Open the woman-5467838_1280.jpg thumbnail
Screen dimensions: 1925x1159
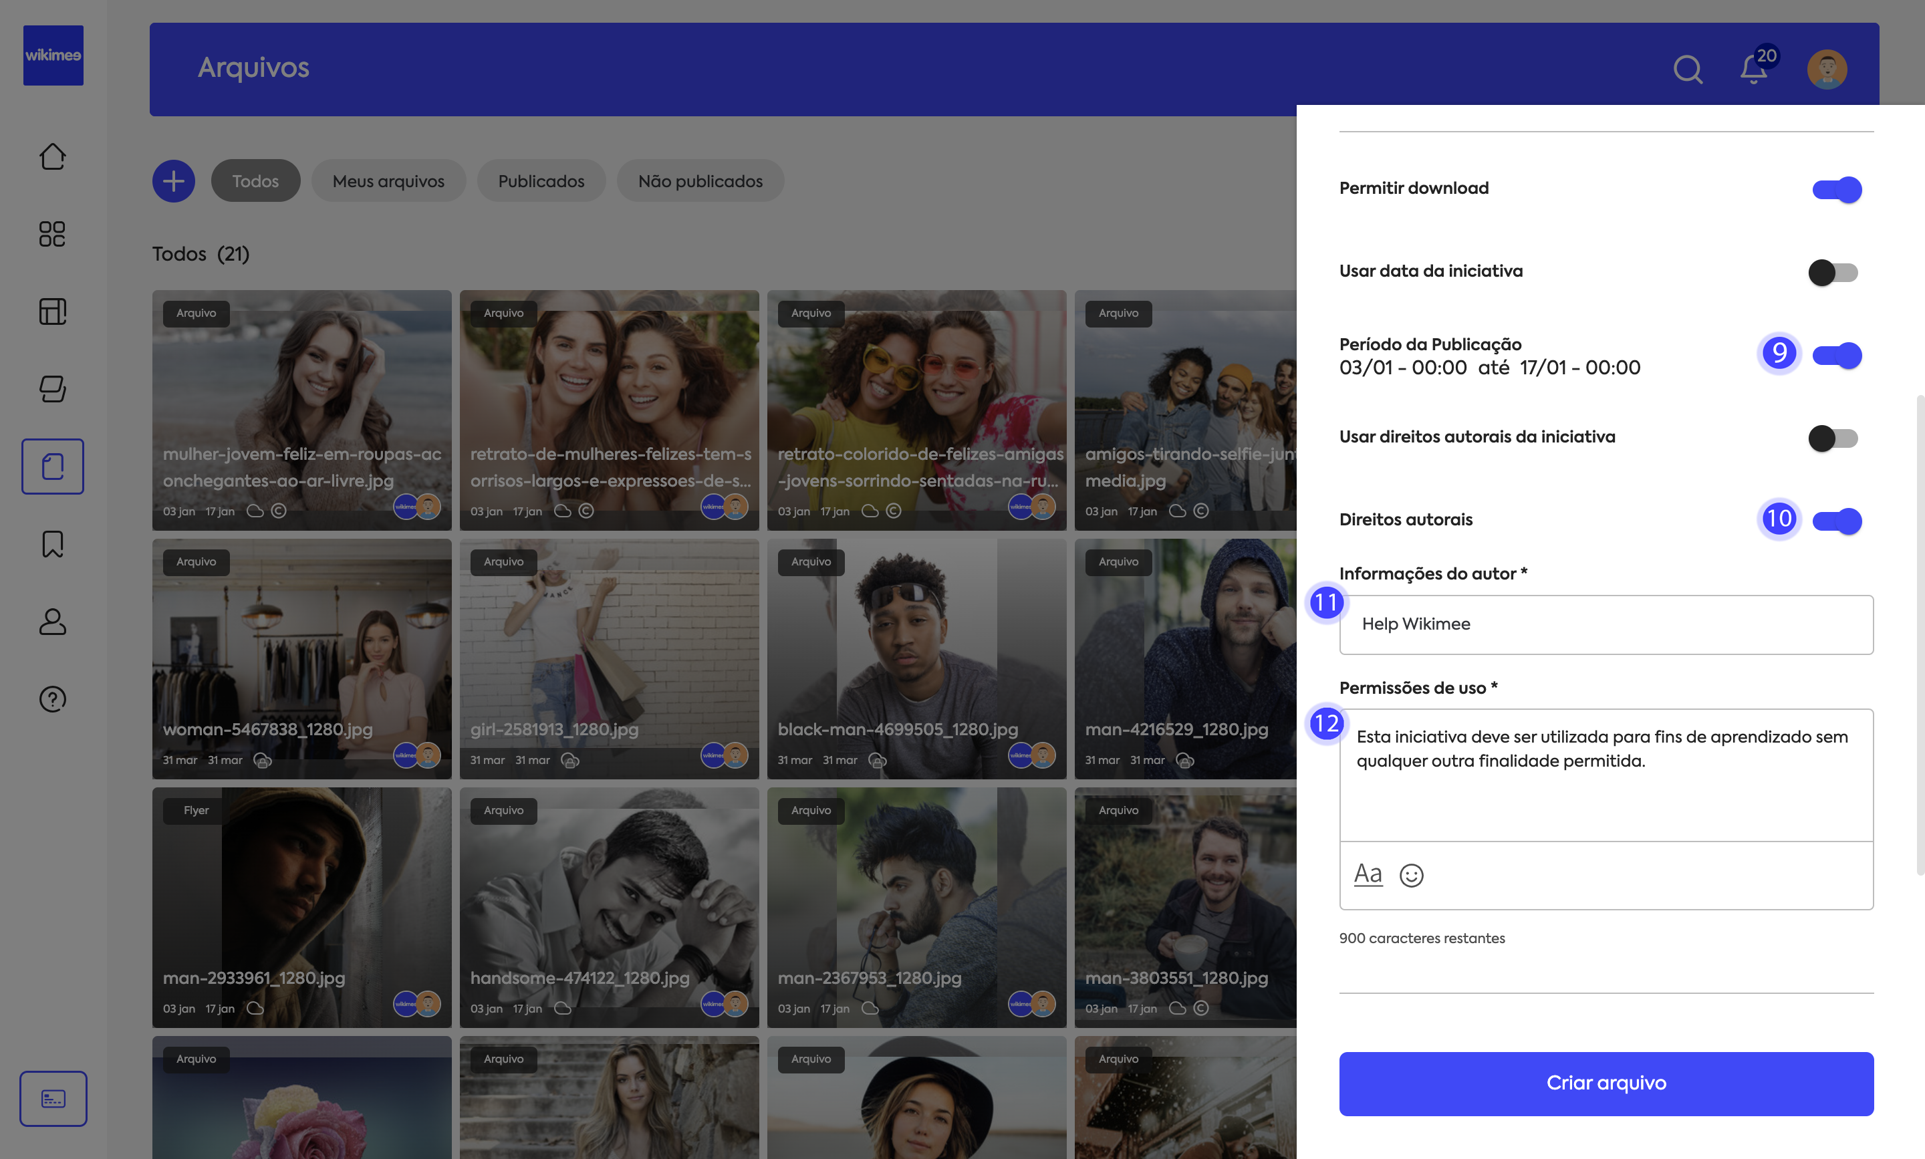301,658
